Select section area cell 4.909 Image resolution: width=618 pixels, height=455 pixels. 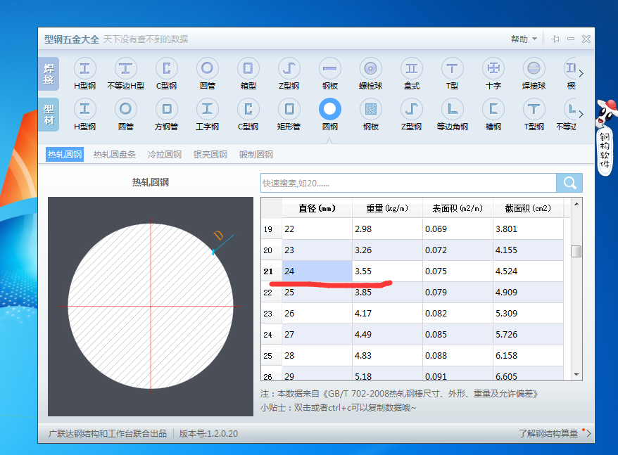(528, 293)
